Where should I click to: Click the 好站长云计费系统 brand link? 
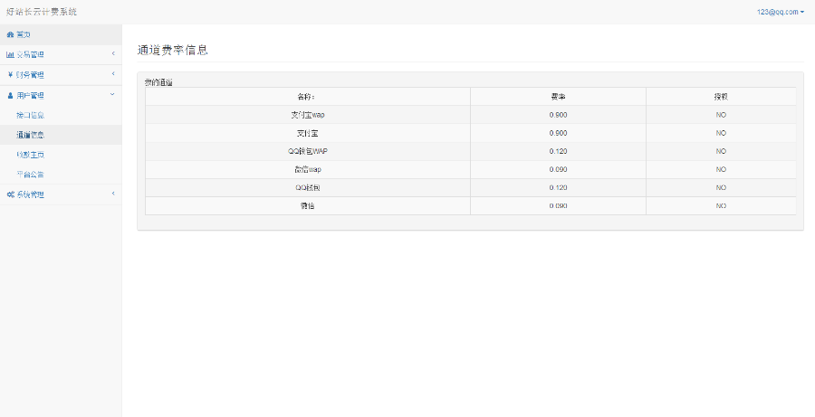(42, 12)
